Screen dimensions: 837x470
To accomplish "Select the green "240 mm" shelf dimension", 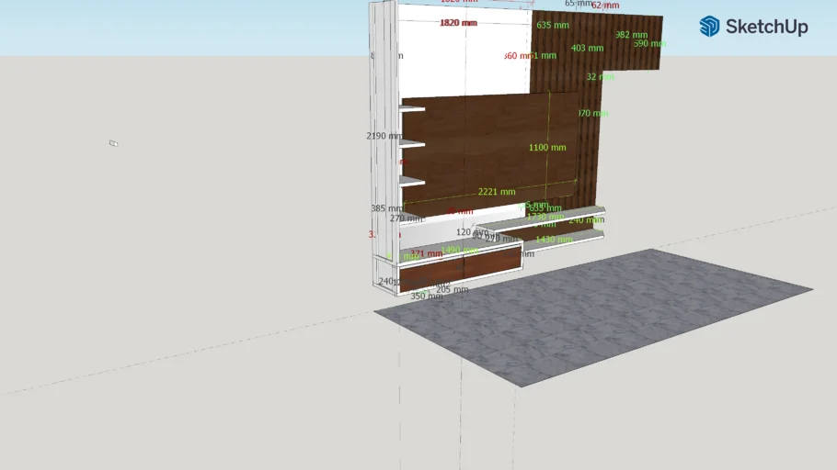I will pos(586,219).
